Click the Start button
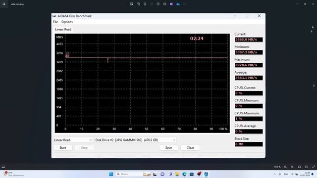This screenshot has width=317, height=178. (x=63, y=148)
